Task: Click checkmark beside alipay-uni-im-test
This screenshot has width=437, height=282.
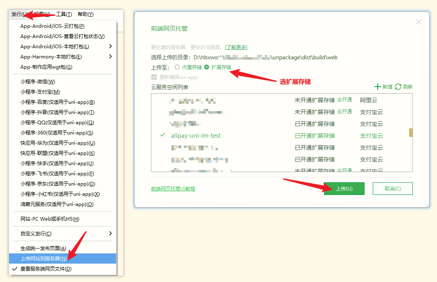Action: pyautogui.click(x=163, y=135)
